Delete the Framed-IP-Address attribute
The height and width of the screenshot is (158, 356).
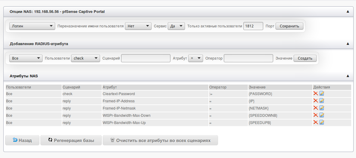(x=316, y=101)
